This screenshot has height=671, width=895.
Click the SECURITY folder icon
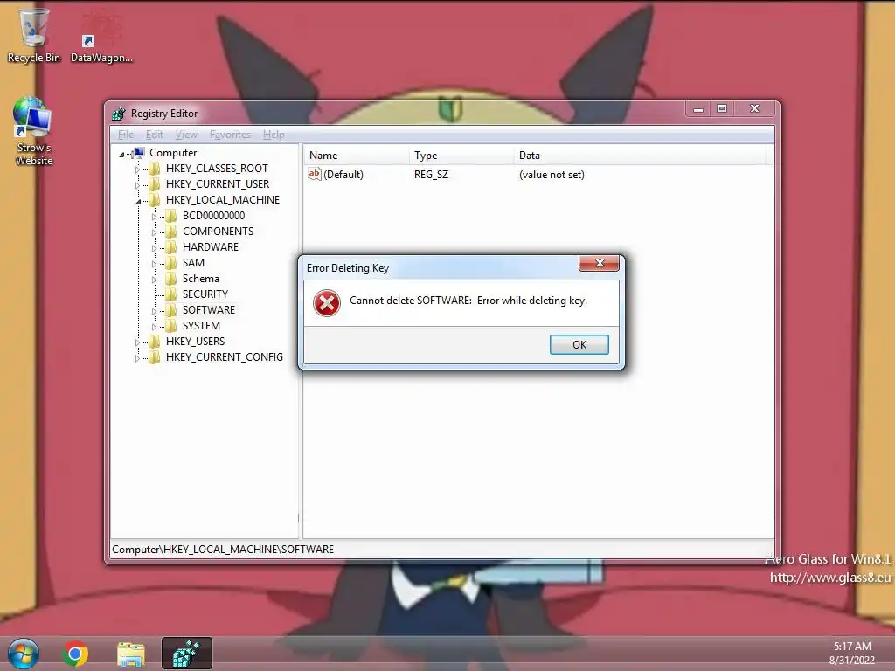(x=170, y=294)
